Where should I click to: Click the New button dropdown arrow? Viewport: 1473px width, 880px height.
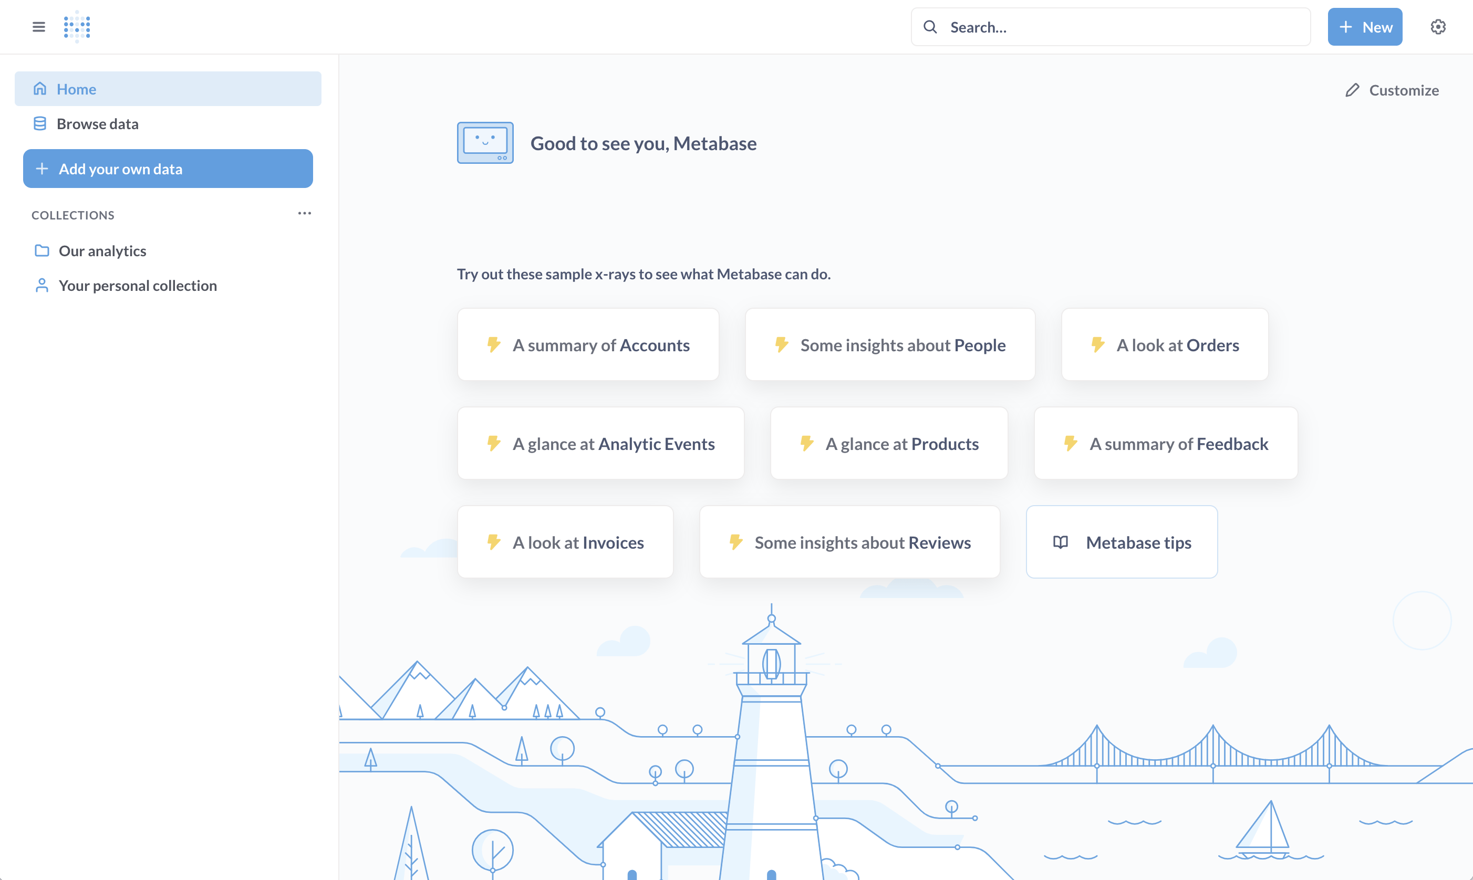(1364, 26)
